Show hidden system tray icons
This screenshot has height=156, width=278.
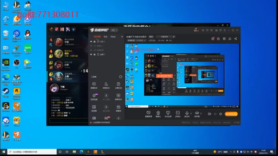(231, 152)
